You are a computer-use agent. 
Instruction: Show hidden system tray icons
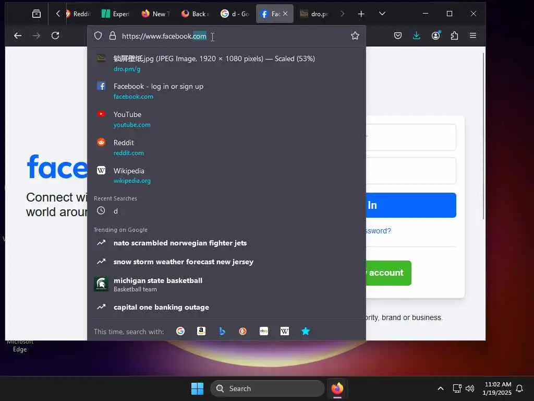point(440,388)
